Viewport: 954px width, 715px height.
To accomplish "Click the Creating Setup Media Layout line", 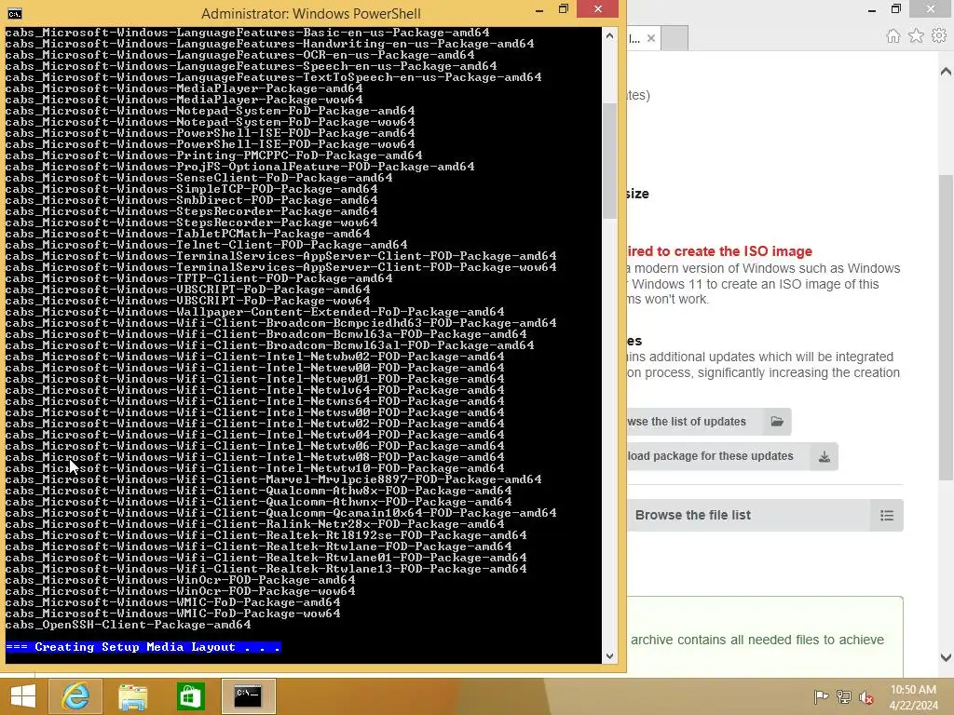I will (143, 647).
